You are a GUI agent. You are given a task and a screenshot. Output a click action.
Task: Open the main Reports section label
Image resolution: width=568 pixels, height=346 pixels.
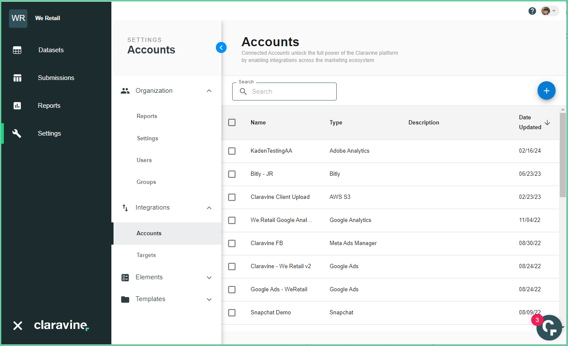49,106
